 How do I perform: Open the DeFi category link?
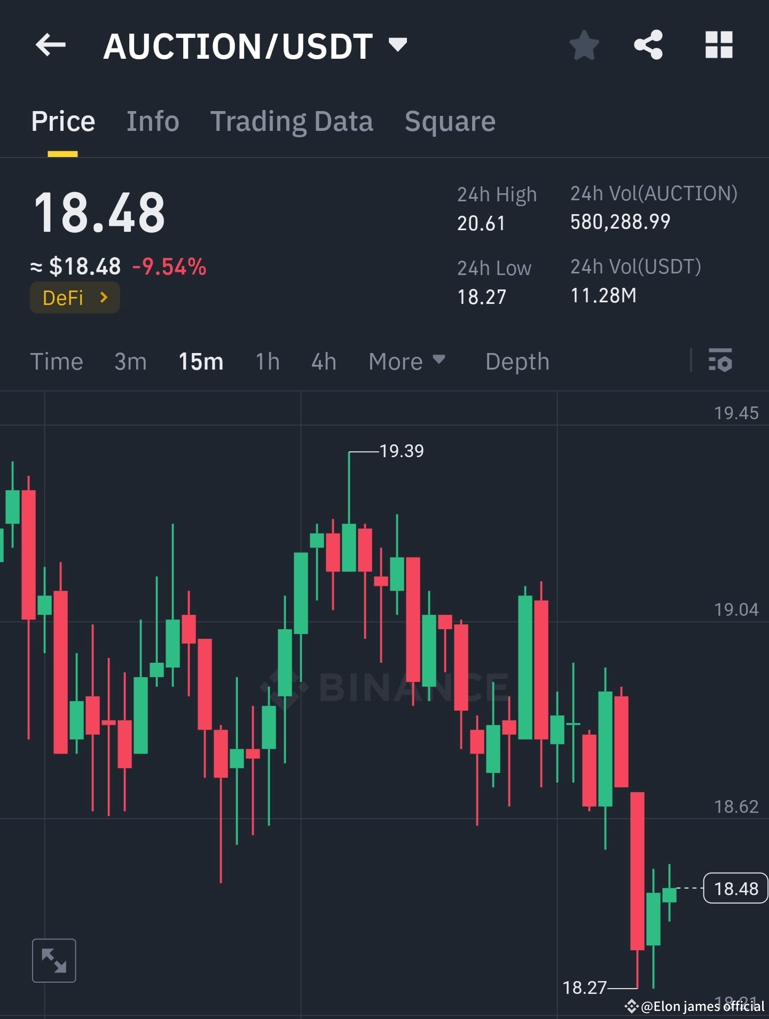pyautogui.click(x=74, y=297)
